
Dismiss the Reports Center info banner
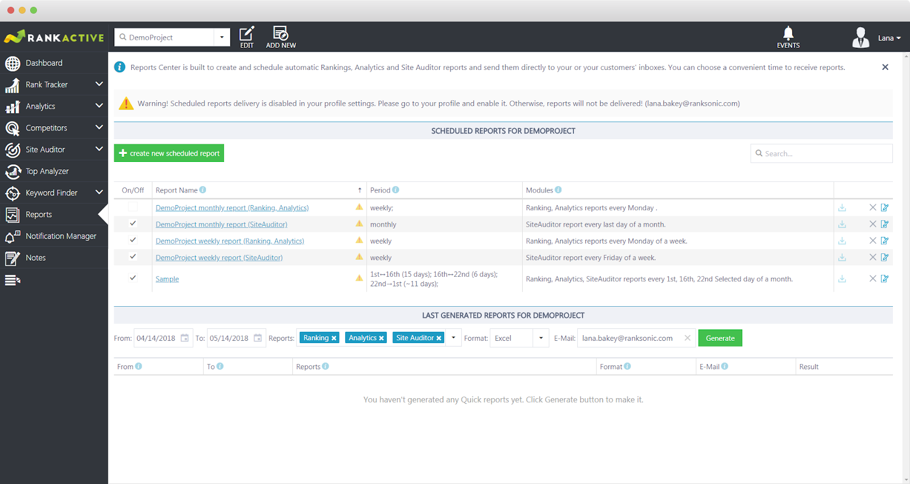885,67
